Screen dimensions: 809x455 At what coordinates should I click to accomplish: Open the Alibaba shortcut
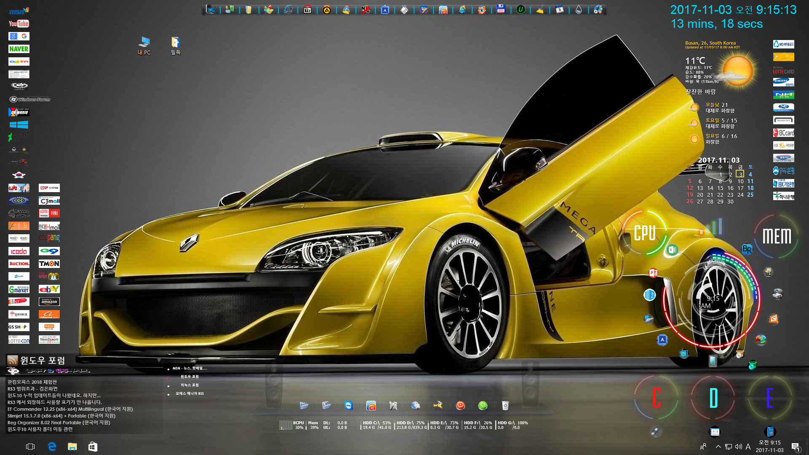[49, 314]
